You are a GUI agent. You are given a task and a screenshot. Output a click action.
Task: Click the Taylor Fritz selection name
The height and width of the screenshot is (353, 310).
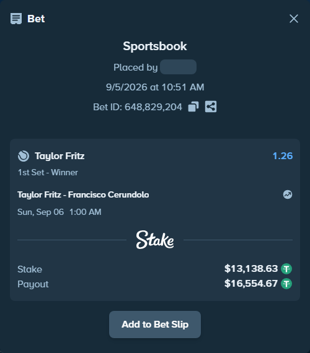click(x=60, y=156)
